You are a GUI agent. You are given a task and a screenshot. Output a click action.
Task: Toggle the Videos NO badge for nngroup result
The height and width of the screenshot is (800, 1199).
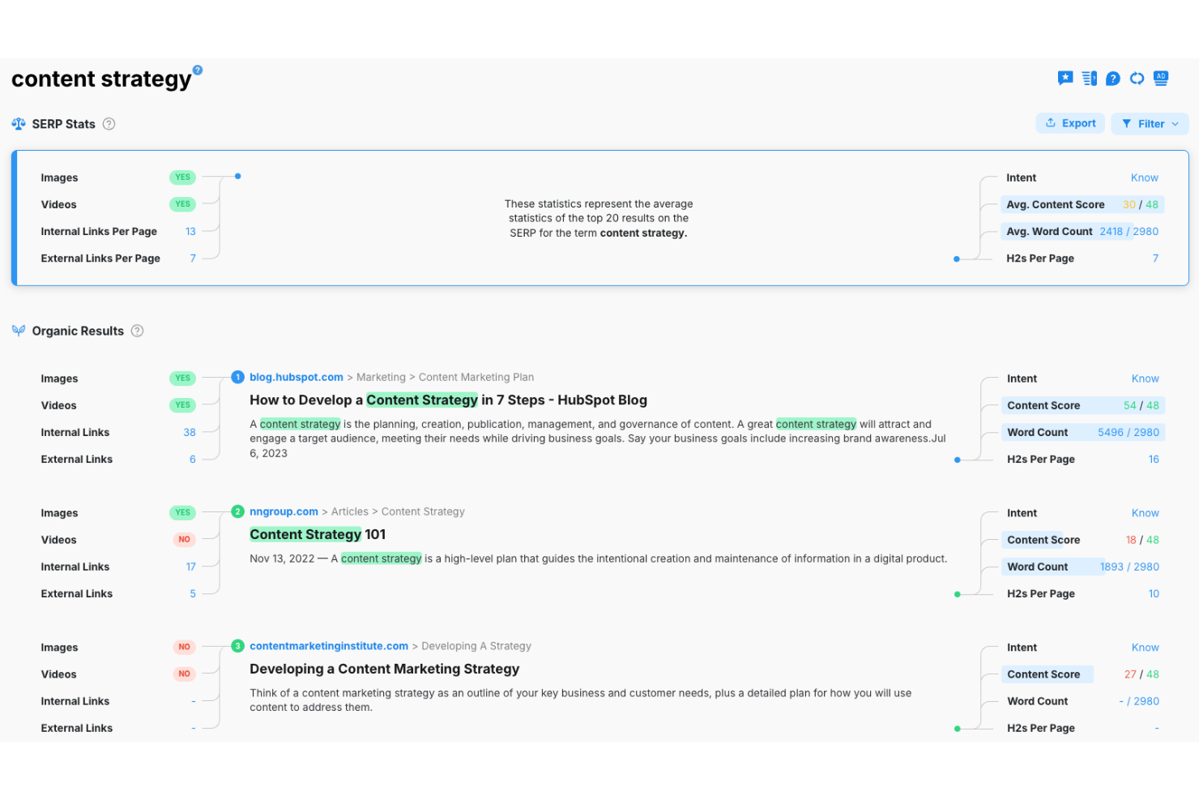pyautogui.click(x=184, y=539)
